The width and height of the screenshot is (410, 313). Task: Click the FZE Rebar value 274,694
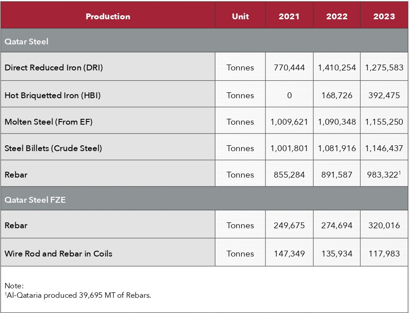(x=337, y=226)
